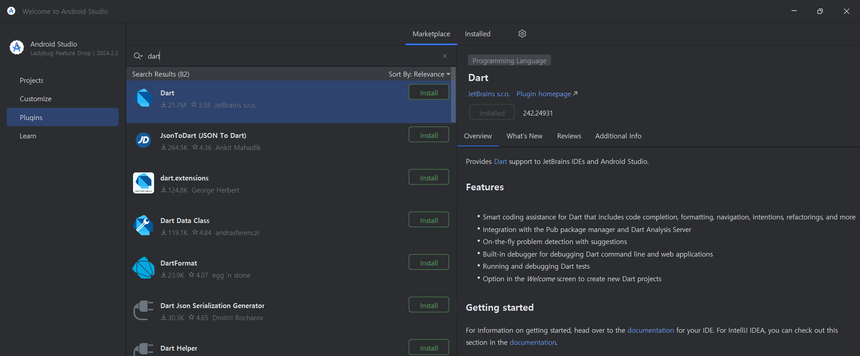The image size is (860, 356).
Task: Open the What's New tab
Action: [x=525, y=136]
